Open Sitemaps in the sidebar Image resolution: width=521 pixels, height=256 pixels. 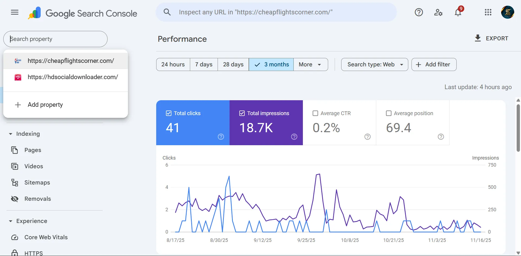point(37,183)
